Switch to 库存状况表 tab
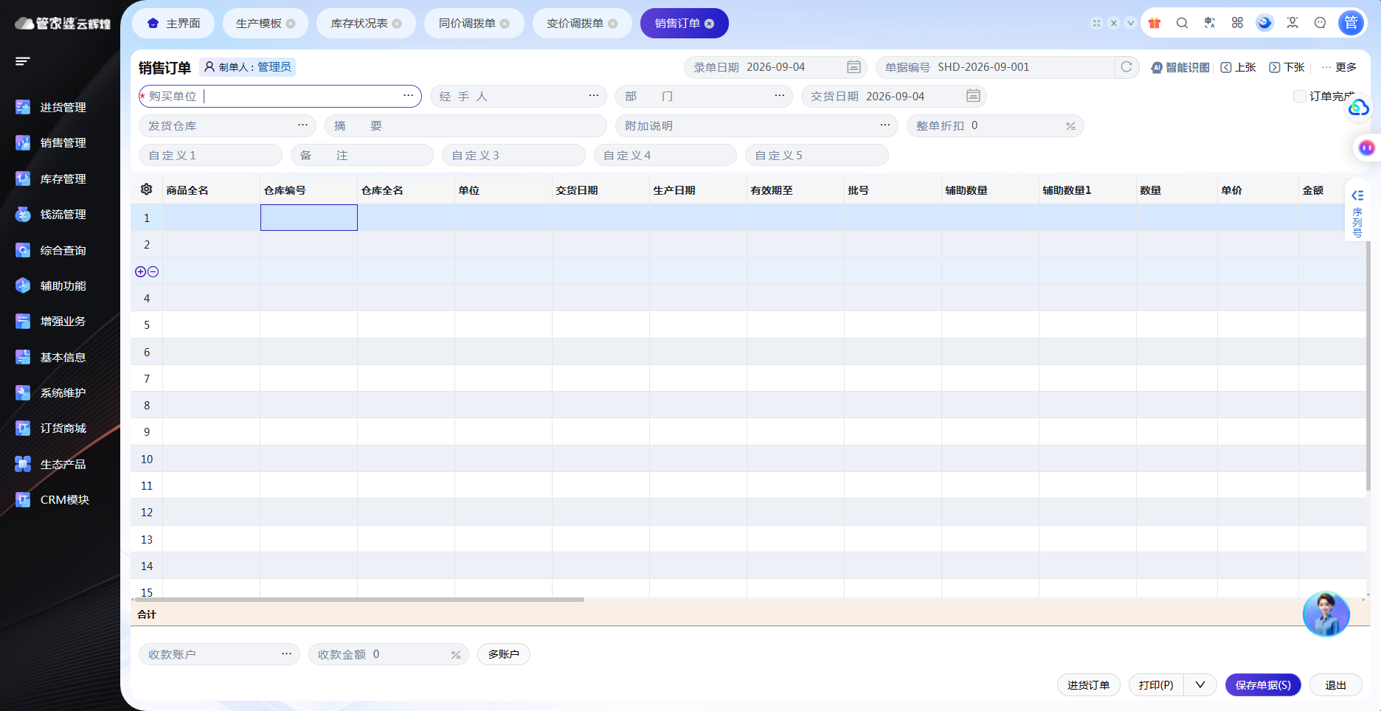The image size is (1381, 711). [365, 23]
